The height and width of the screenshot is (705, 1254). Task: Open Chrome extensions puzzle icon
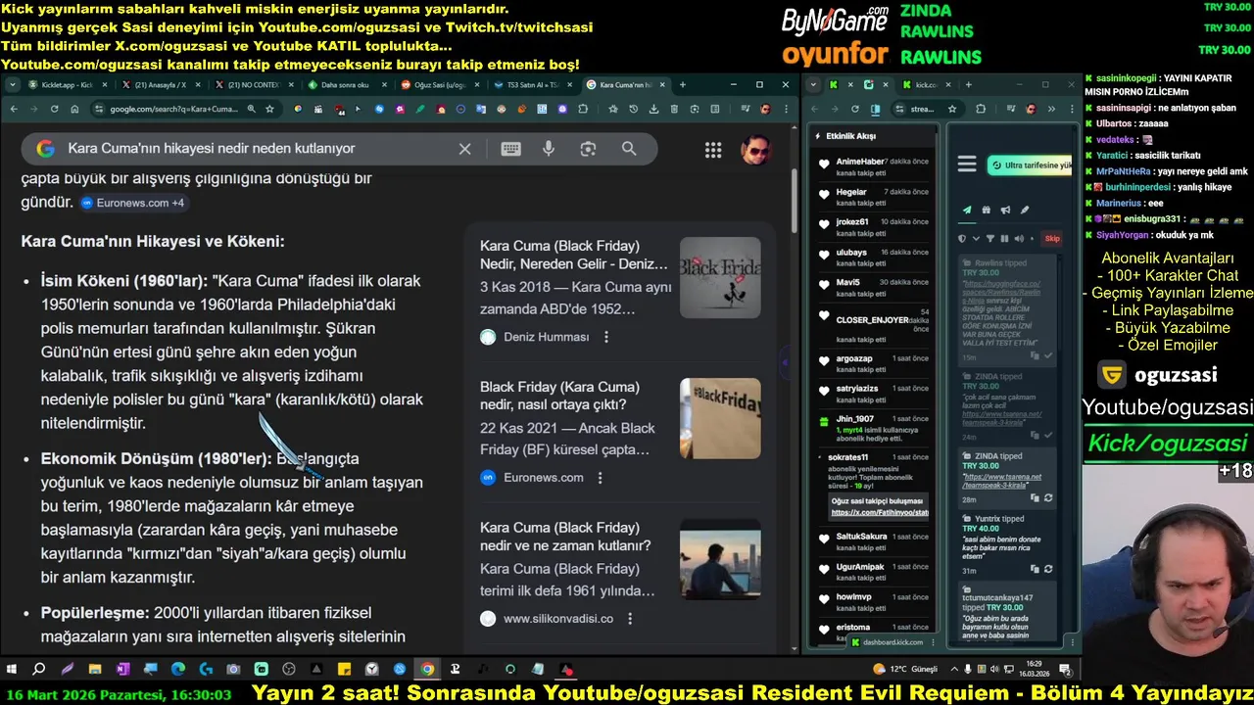583,109
